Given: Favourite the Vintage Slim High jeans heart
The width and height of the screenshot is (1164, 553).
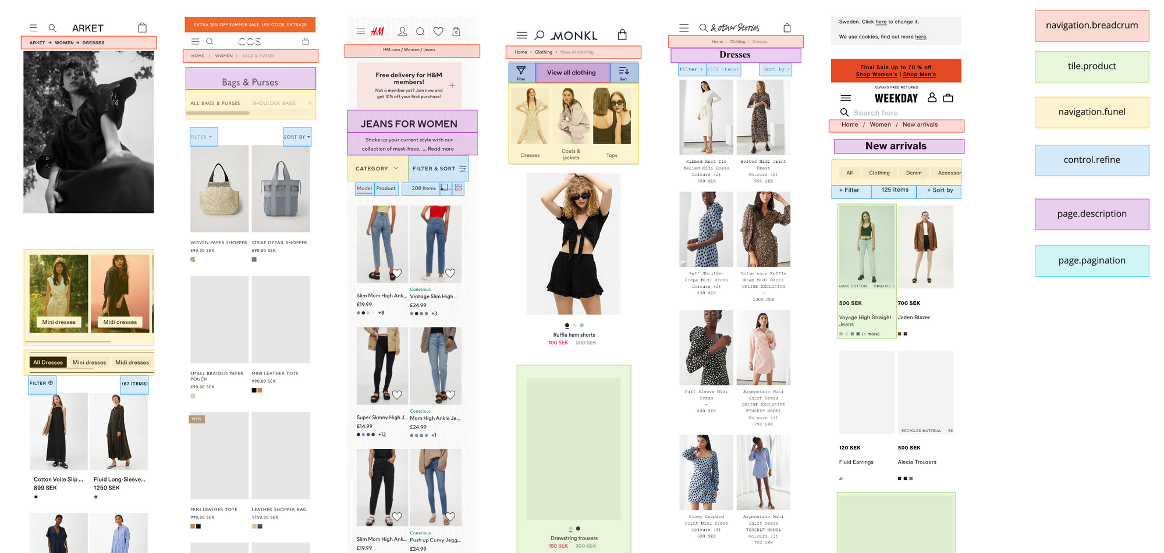Looking at the screenshot, I should tap(450, 273).
